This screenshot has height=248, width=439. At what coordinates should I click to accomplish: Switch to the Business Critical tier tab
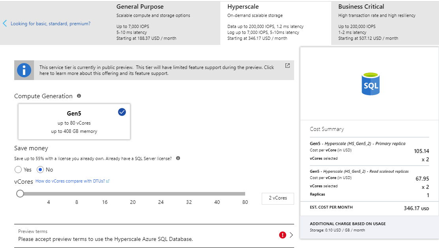tap(385, 22)
